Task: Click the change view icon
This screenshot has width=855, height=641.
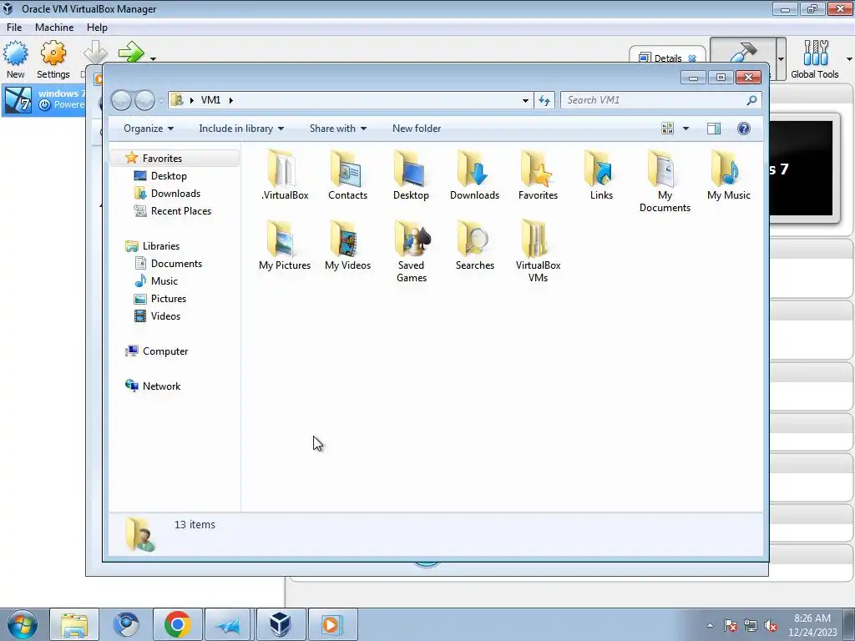Action: [667, 129]
